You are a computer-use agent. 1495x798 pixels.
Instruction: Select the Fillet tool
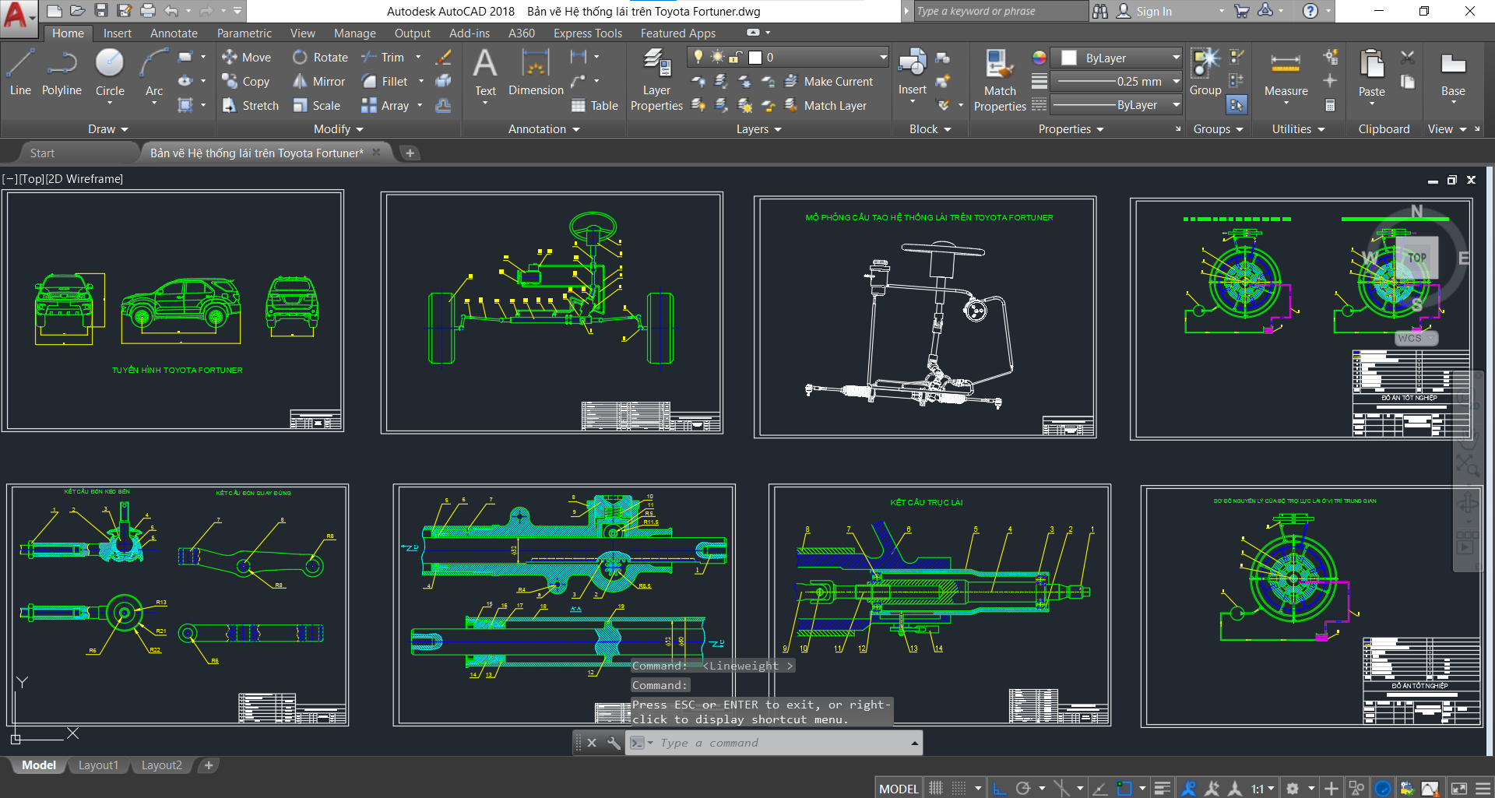click(385, 81)
